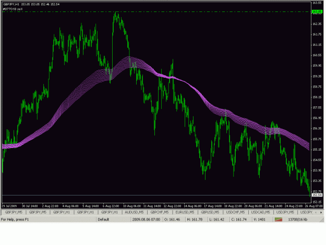Click the tab bar right scroll arrow
326x245 pixels.
pyautogui.click(x=321, y=212)
